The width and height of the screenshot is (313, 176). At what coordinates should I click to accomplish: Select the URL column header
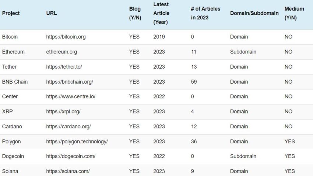point(52,13)
